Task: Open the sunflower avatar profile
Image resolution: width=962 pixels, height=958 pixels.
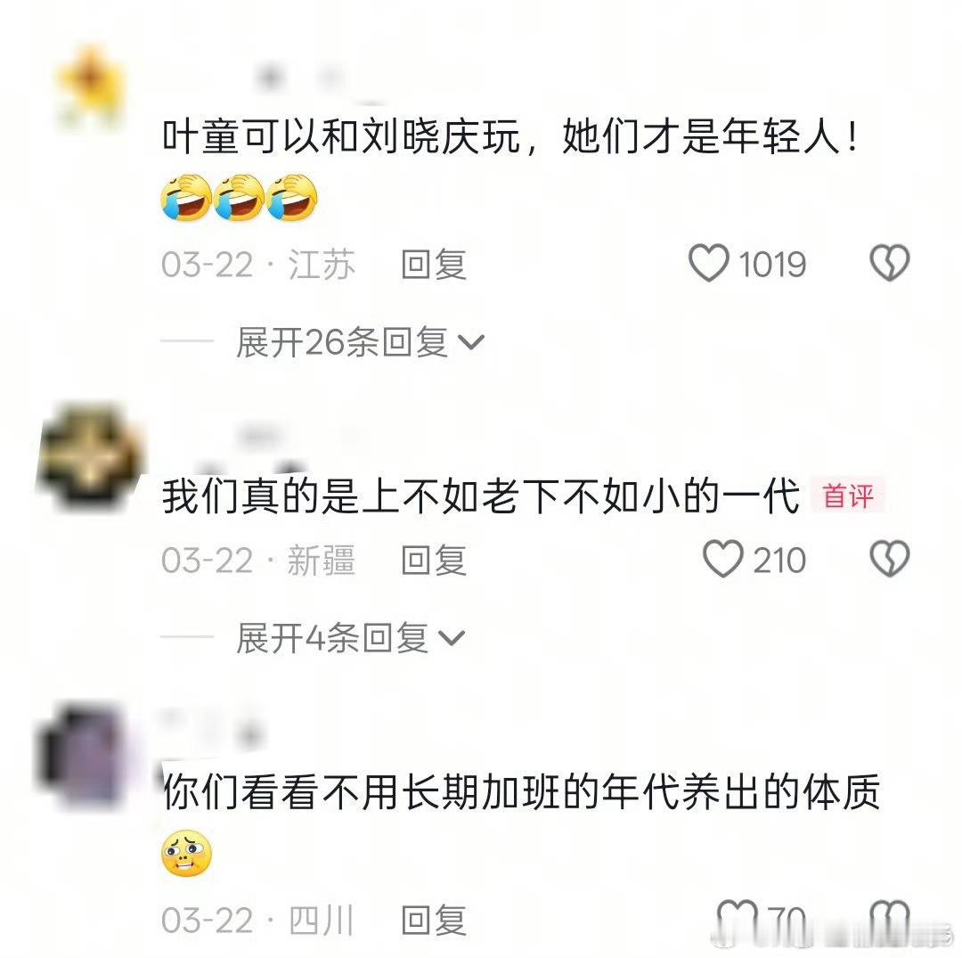Action: pos(90,86)
